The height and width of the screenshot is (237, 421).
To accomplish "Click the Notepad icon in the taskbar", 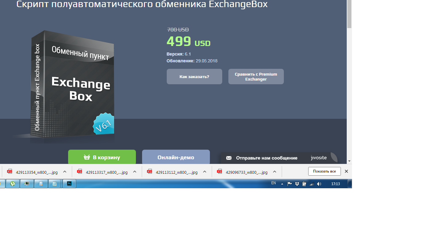I will coord(55,184).
